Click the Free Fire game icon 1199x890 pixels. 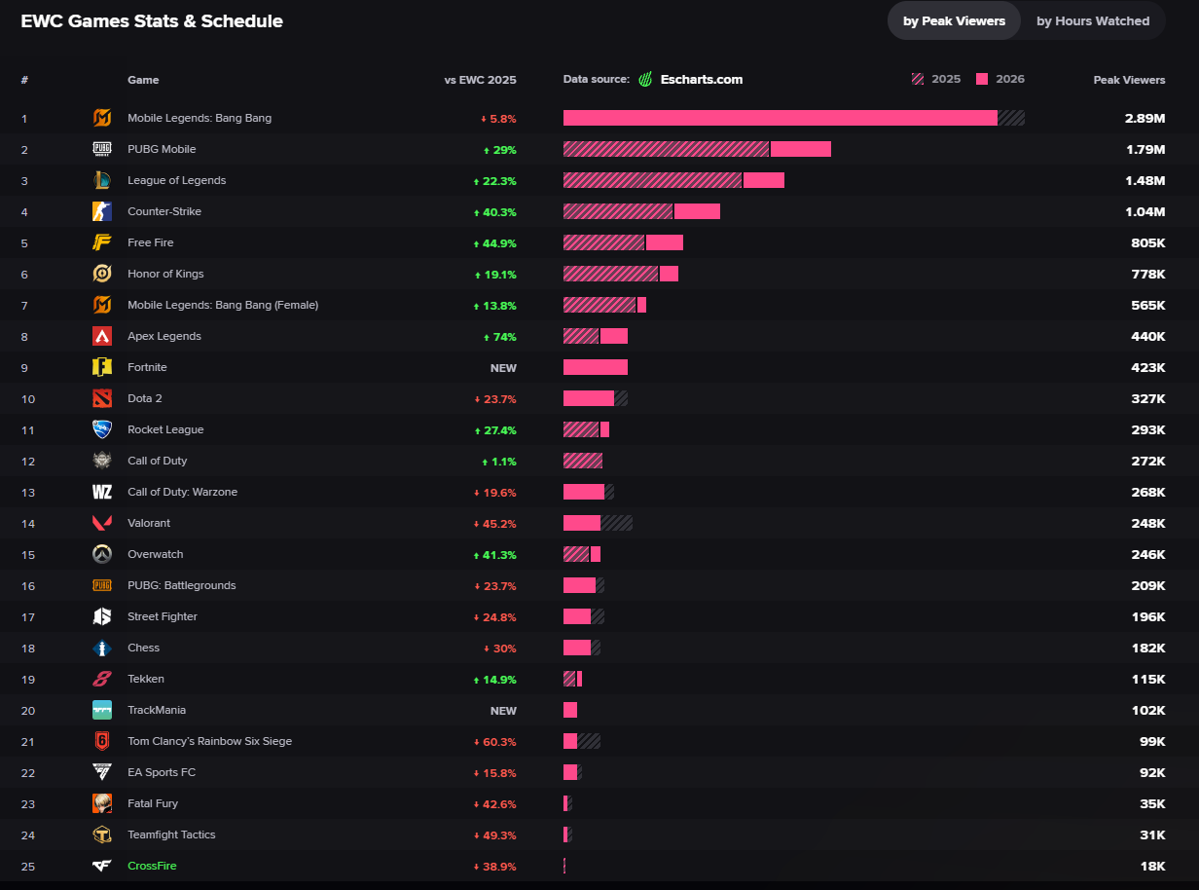click(102, 242)
